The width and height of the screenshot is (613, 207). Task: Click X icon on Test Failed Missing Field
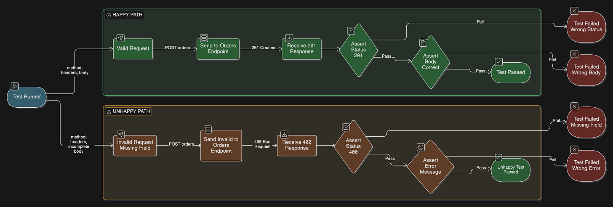(574, 106)
